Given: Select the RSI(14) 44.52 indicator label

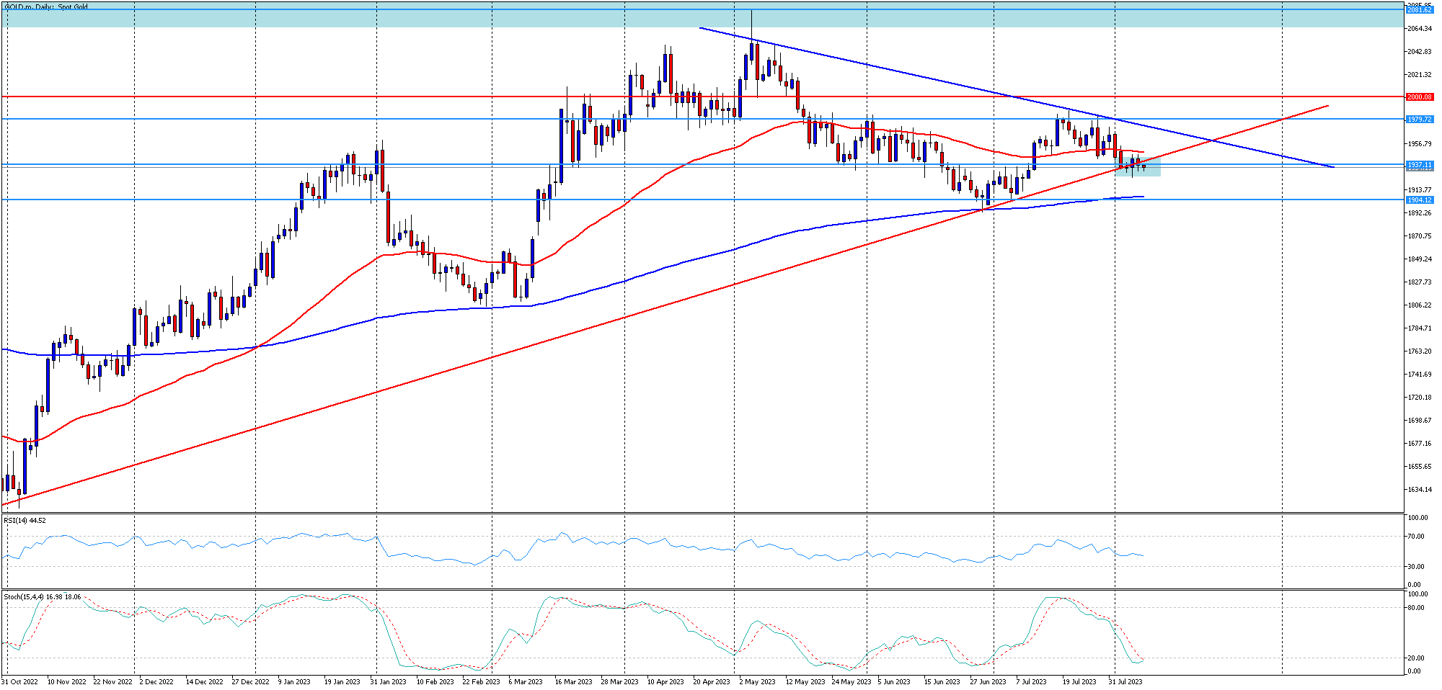Looking at the screenshot, I should (25, 520).
